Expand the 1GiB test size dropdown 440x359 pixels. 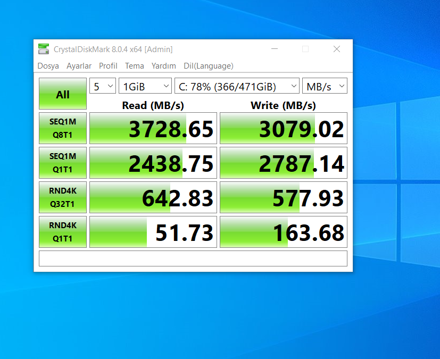click(x=145, y=86)
